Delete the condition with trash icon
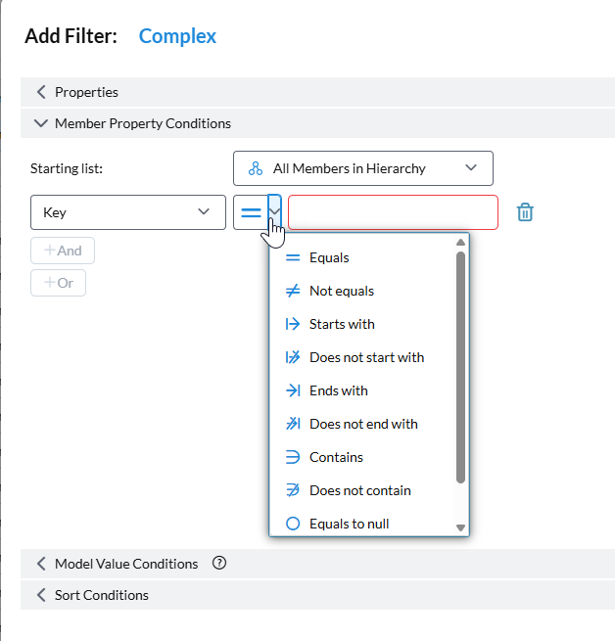Image resolution: width=615 pixels, height=641 pixels. click(x=525, y=212)
